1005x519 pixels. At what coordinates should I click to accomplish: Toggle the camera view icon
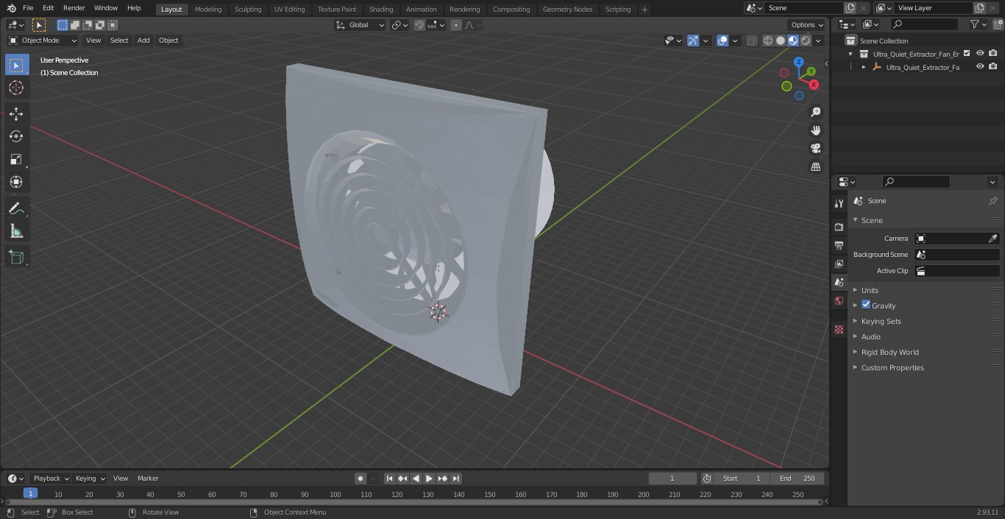pyautogui.click(x=815, y=149)
